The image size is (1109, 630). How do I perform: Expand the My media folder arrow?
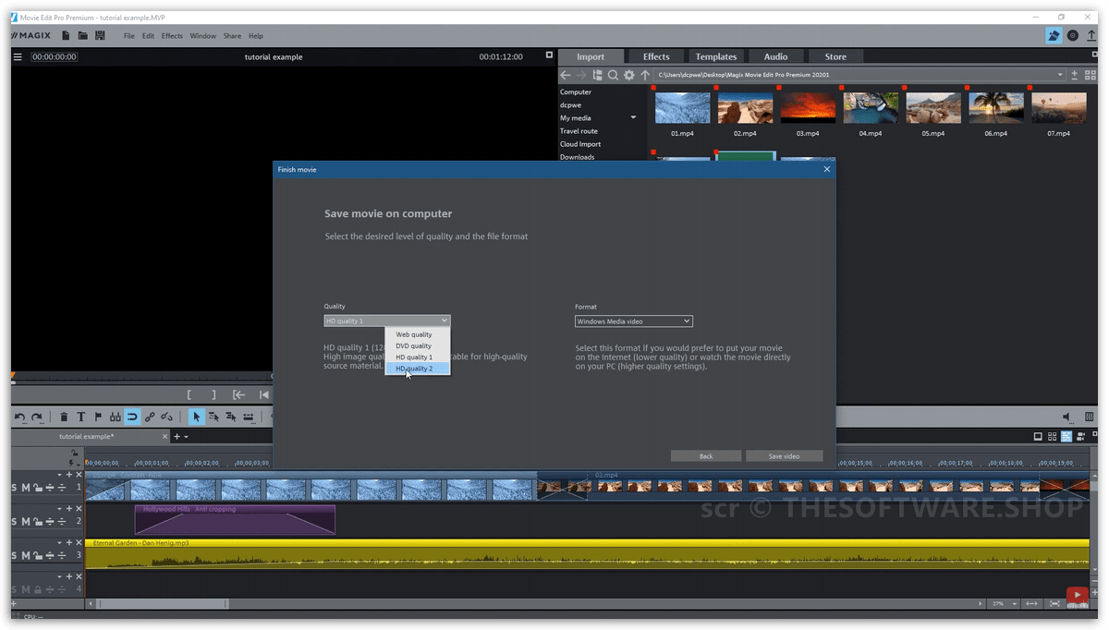[633, 118]
